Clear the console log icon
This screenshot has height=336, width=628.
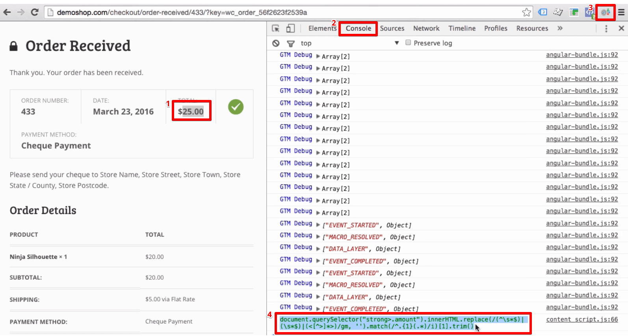coord(276,43)
